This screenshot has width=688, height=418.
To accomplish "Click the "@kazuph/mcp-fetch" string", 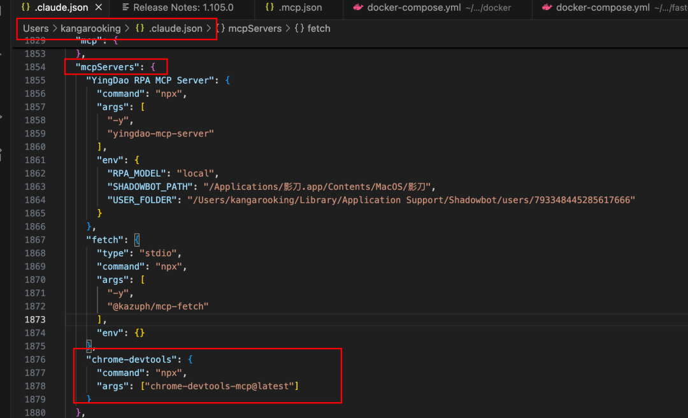I will (158, 306).
